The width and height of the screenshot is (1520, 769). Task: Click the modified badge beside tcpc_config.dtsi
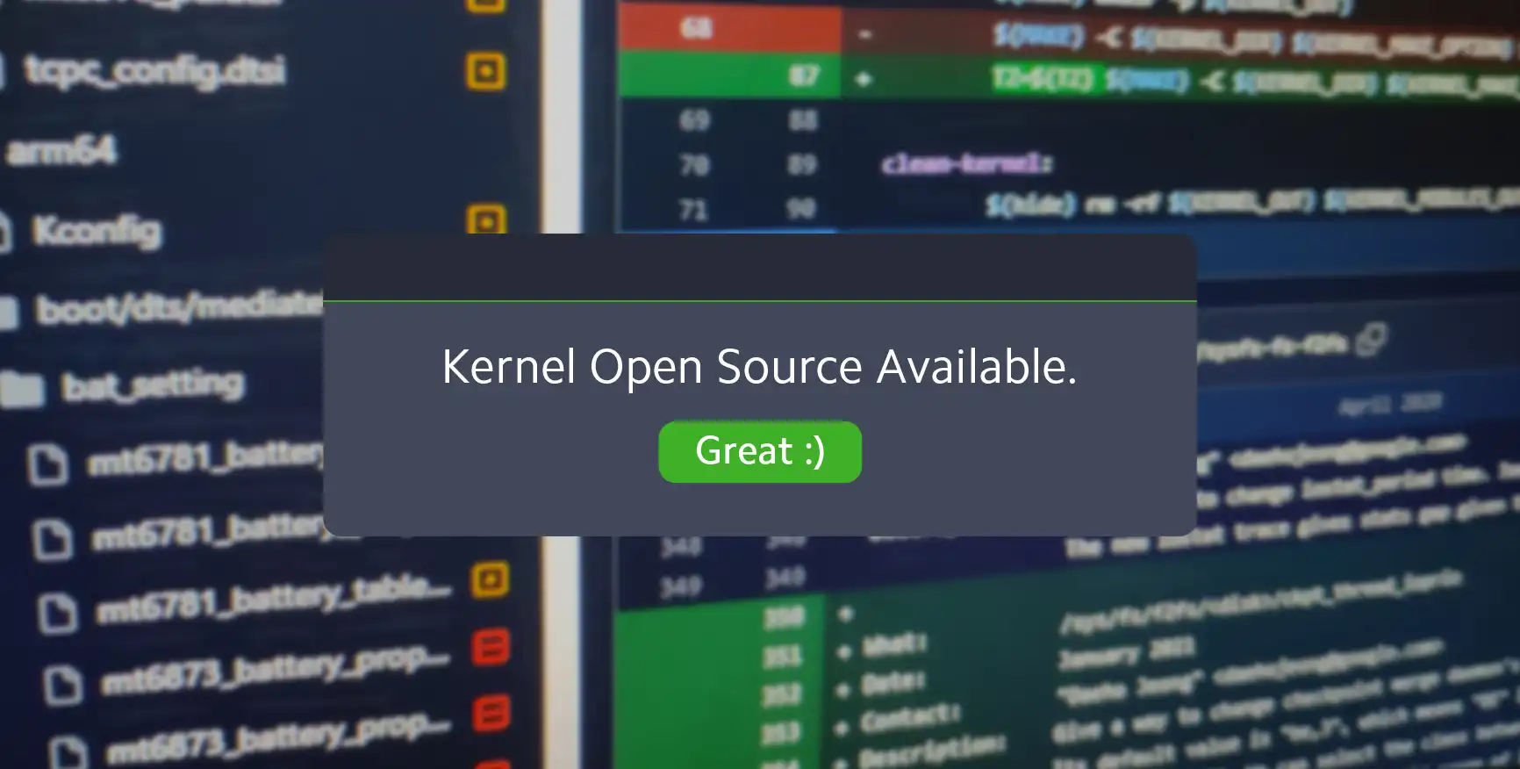click(x=485, y=71)
